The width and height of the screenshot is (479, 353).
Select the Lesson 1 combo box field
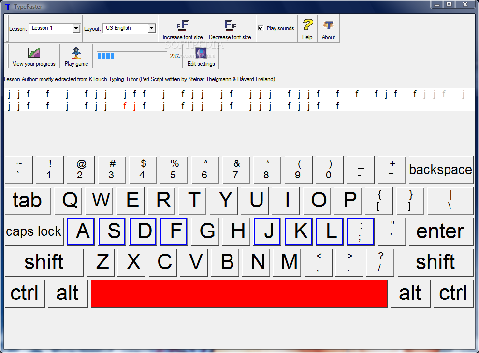tap(54, 28)
